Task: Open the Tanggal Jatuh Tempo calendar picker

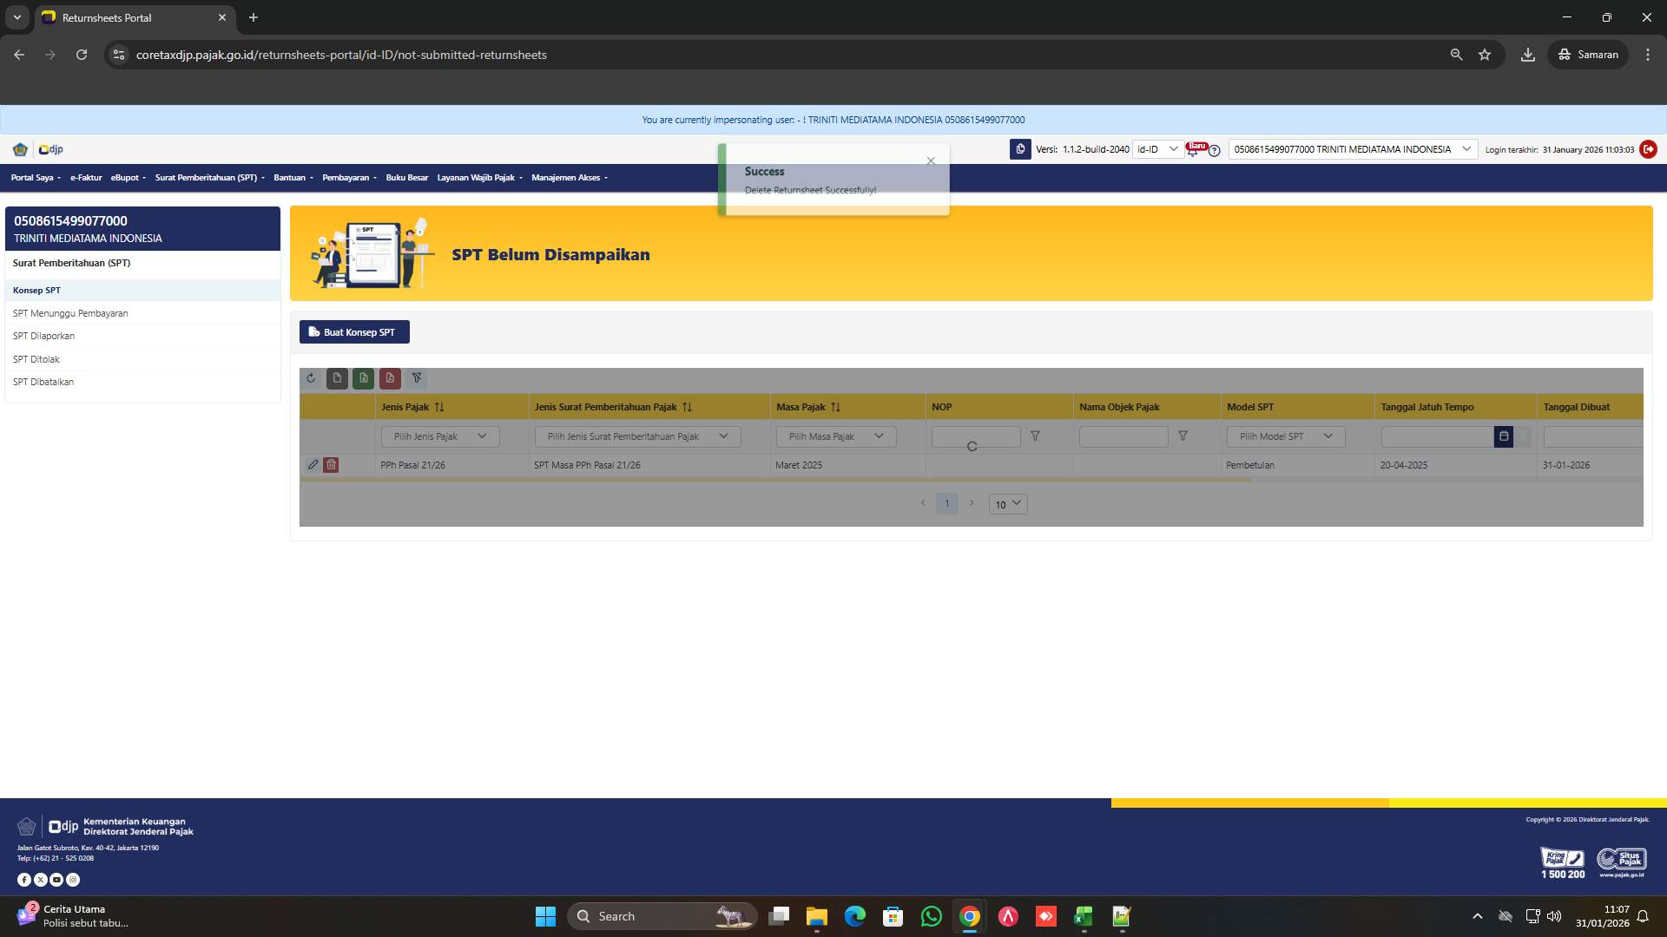Action: click(x=1505, y=436)
